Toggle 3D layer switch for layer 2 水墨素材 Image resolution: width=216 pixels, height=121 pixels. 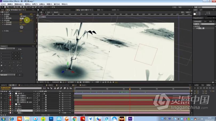(x=46, y=96)
